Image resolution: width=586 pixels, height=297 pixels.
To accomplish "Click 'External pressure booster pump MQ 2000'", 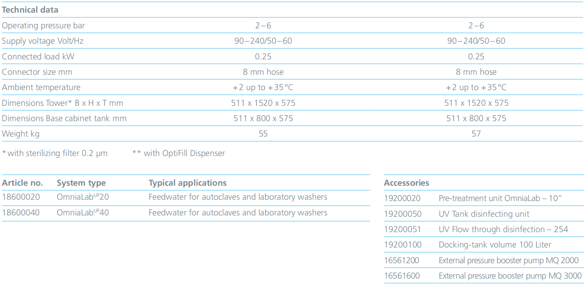I will (x=509, y=260).
